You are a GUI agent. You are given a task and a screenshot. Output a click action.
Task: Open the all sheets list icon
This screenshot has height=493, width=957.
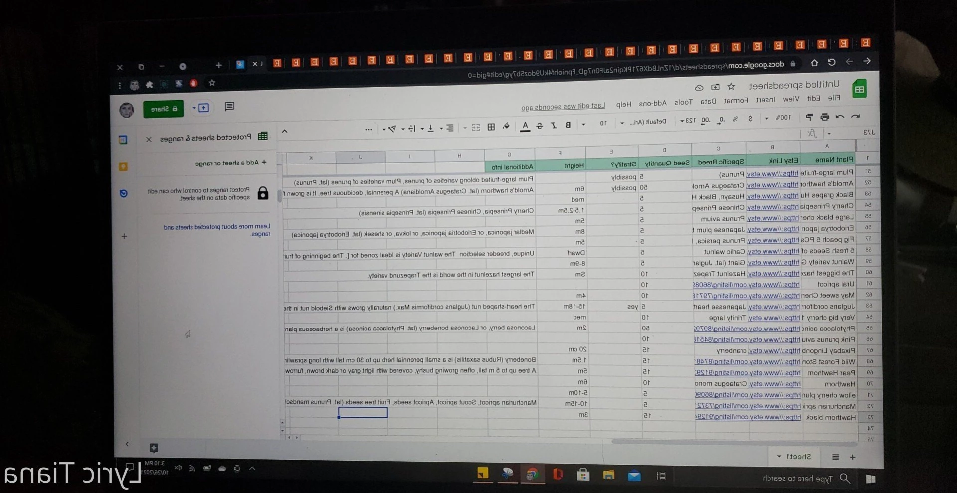pos(836,457)
